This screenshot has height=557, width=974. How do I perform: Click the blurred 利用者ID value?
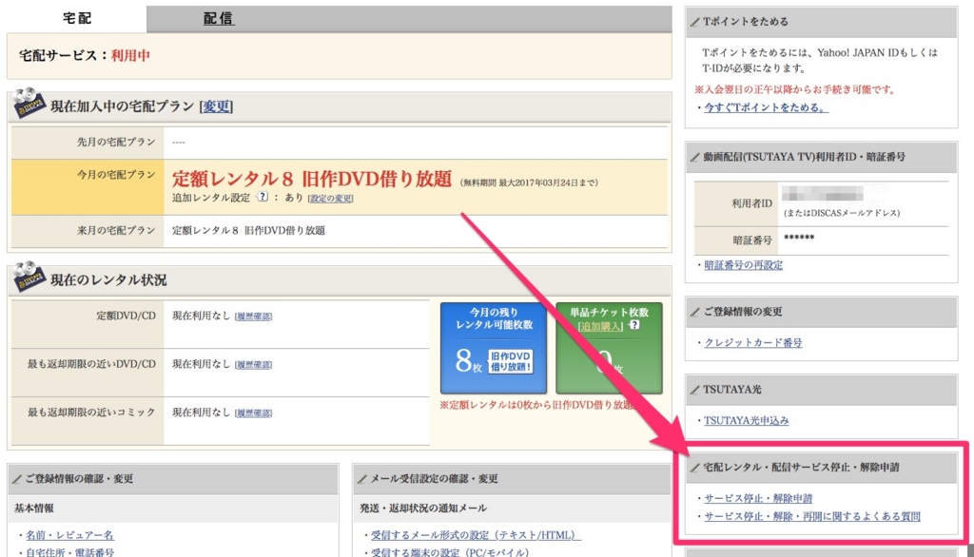[x=823, y=194]
